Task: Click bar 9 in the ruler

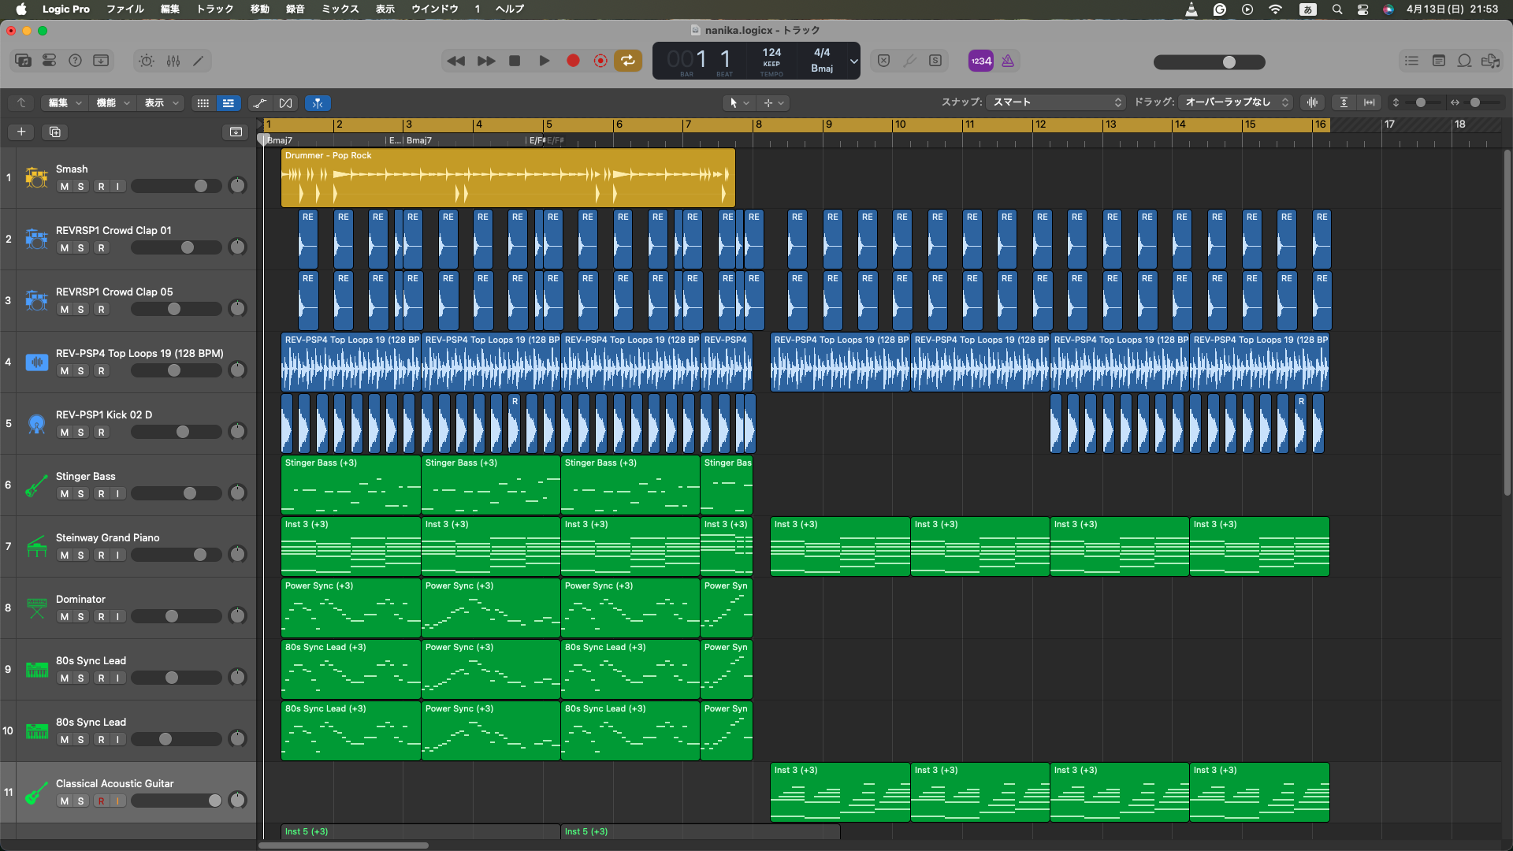Action: click(x=828, y=124)
